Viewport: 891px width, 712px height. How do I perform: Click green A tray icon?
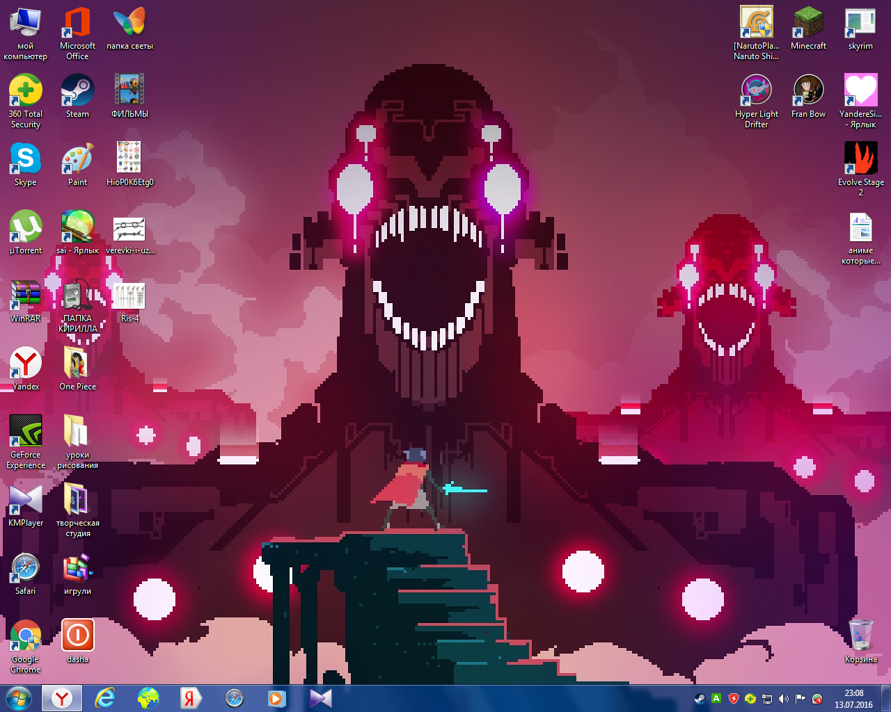[x=716, y=699]
